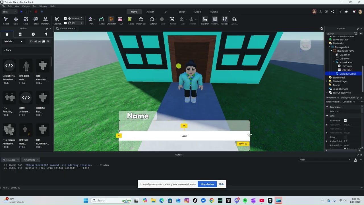Open Toolbox Creations tab (lightbulb icon)

pyautogui.click(x=46, y=34)
